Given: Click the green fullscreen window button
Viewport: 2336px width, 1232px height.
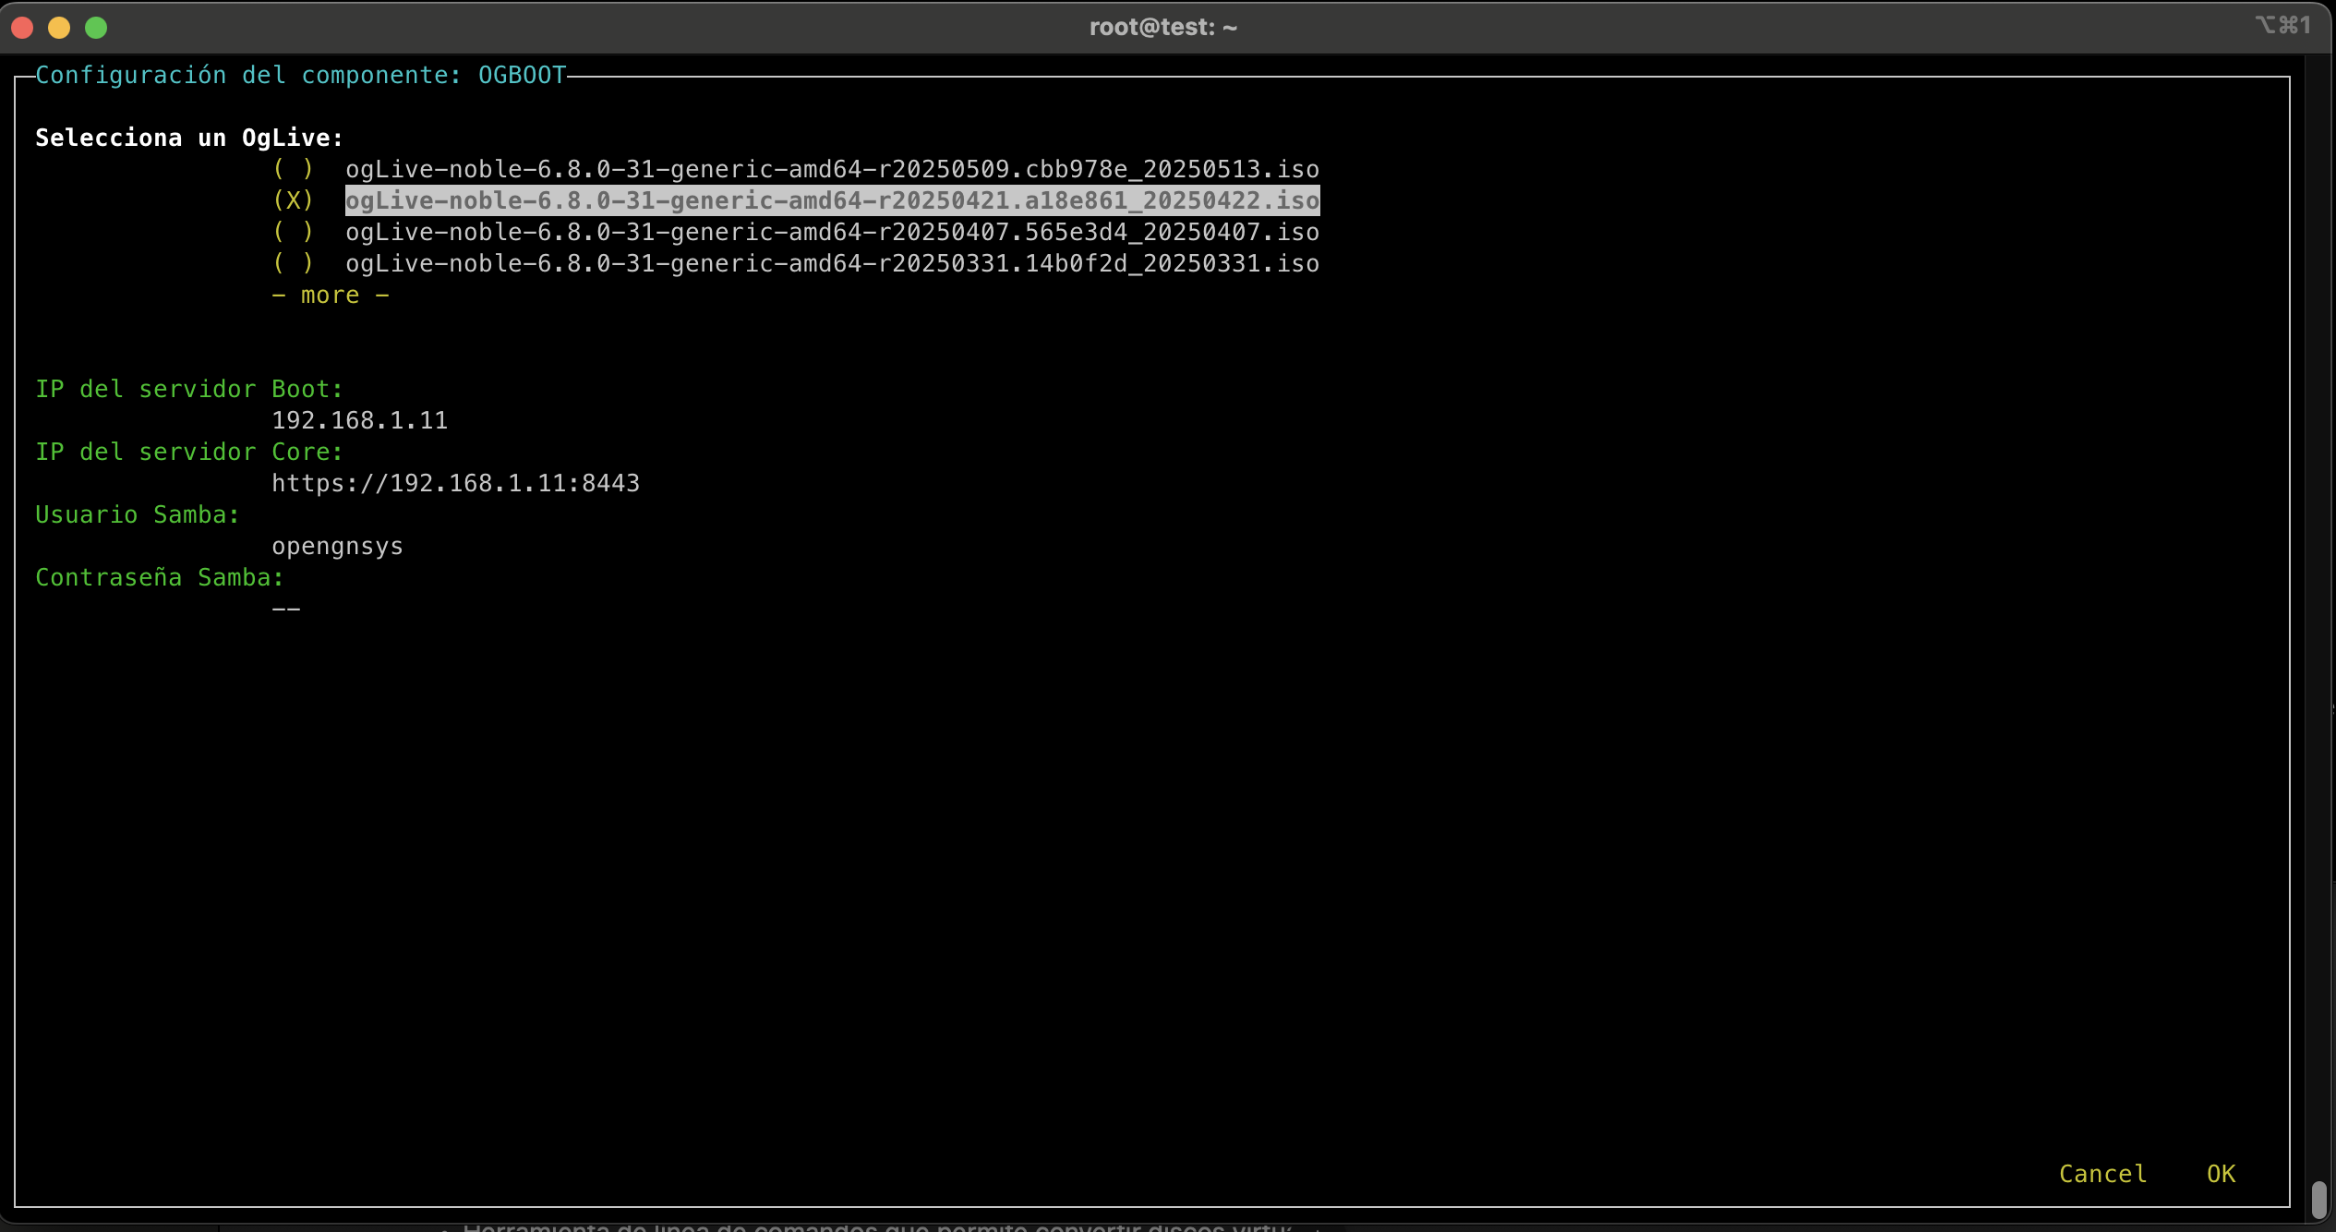Looking at the screenshot, I should [x=96, y=28].
